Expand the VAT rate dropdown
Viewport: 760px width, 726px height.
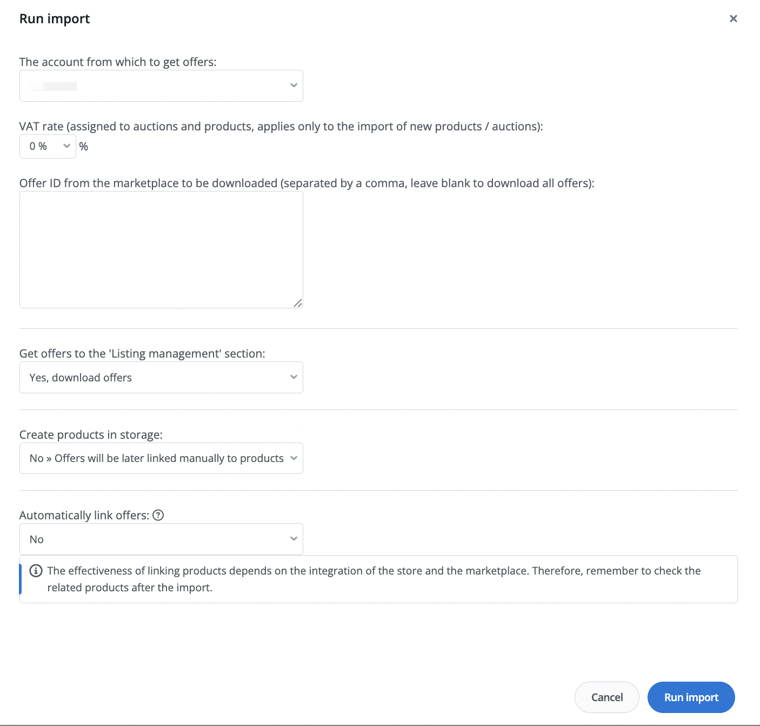(x=48, y=147)
